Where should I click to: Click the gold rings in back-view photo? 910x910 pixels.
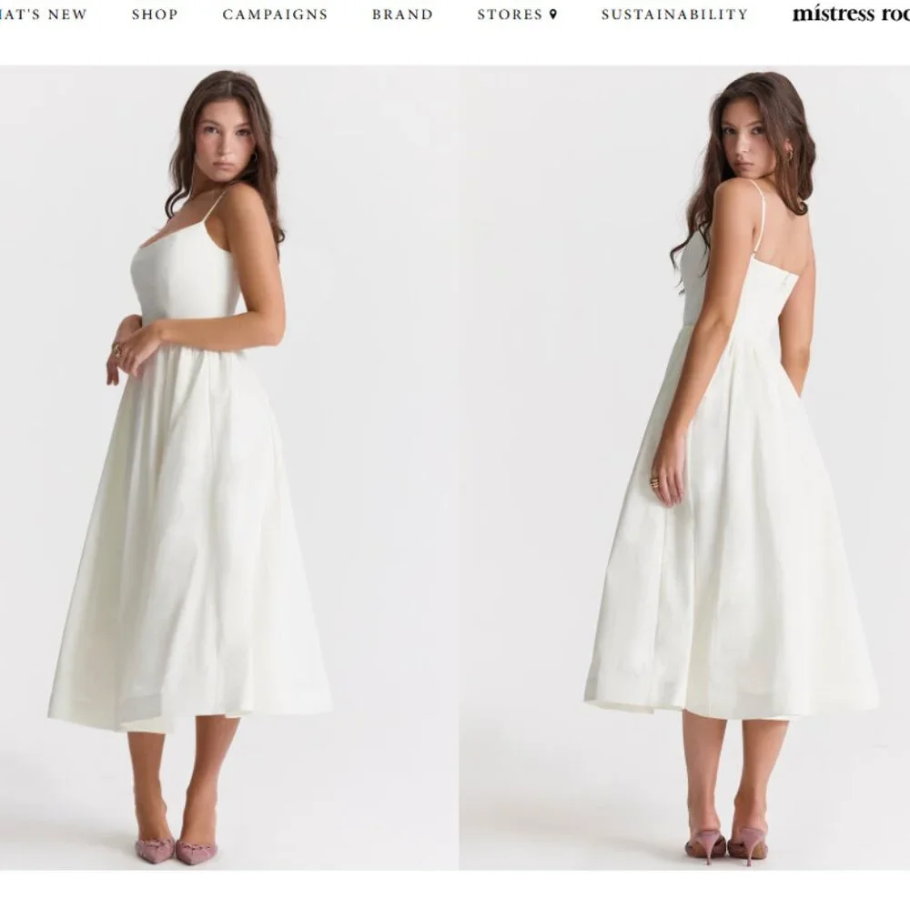pyautogui.click(x=654, y=482)
